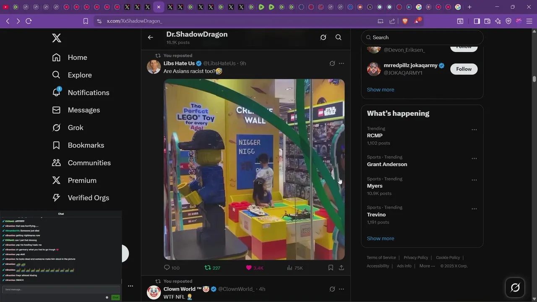The height and width of the screenshot is (302, 537).
Task: Open the Accessibility footer link
Action: [378, 266]
